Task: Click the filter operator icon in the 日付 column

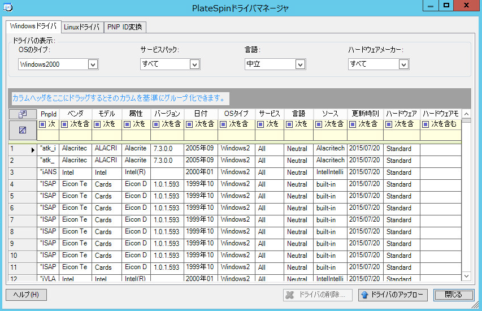Action: pos(188,124)
